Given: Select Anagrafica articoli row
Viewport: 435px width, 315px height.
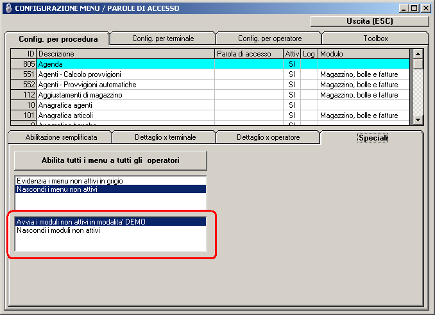Looking at the screenshot, I should click(x=210, y=115).
